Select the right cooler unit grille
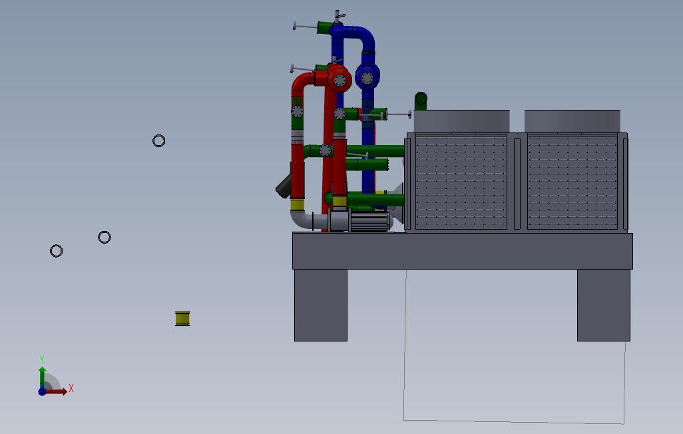The height and width of the screenshot is (434, 683). point(572,182)
